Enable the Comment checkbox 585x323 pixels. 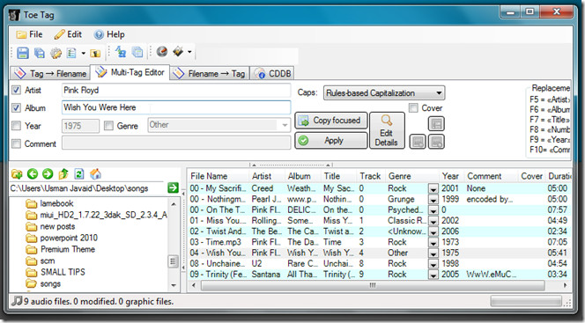click(x=16, y=143)
